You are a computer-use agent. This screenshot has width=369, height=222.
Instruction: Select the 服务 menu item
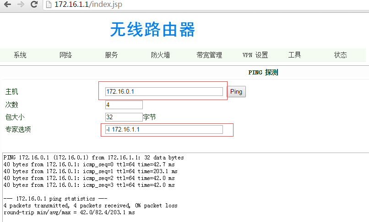(112, 55)
